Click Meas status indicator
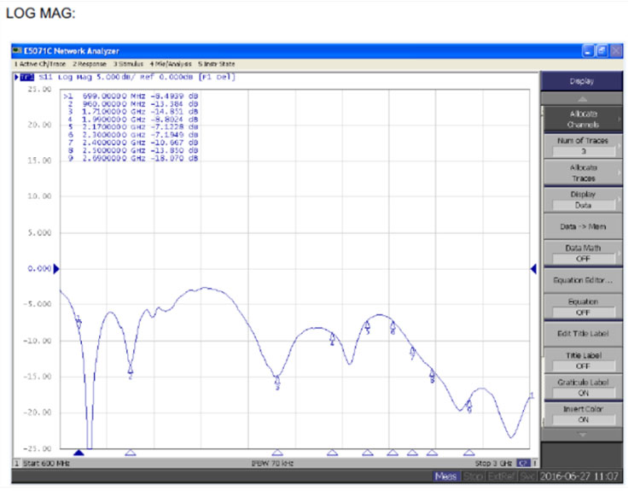 [x=445, y=477]
